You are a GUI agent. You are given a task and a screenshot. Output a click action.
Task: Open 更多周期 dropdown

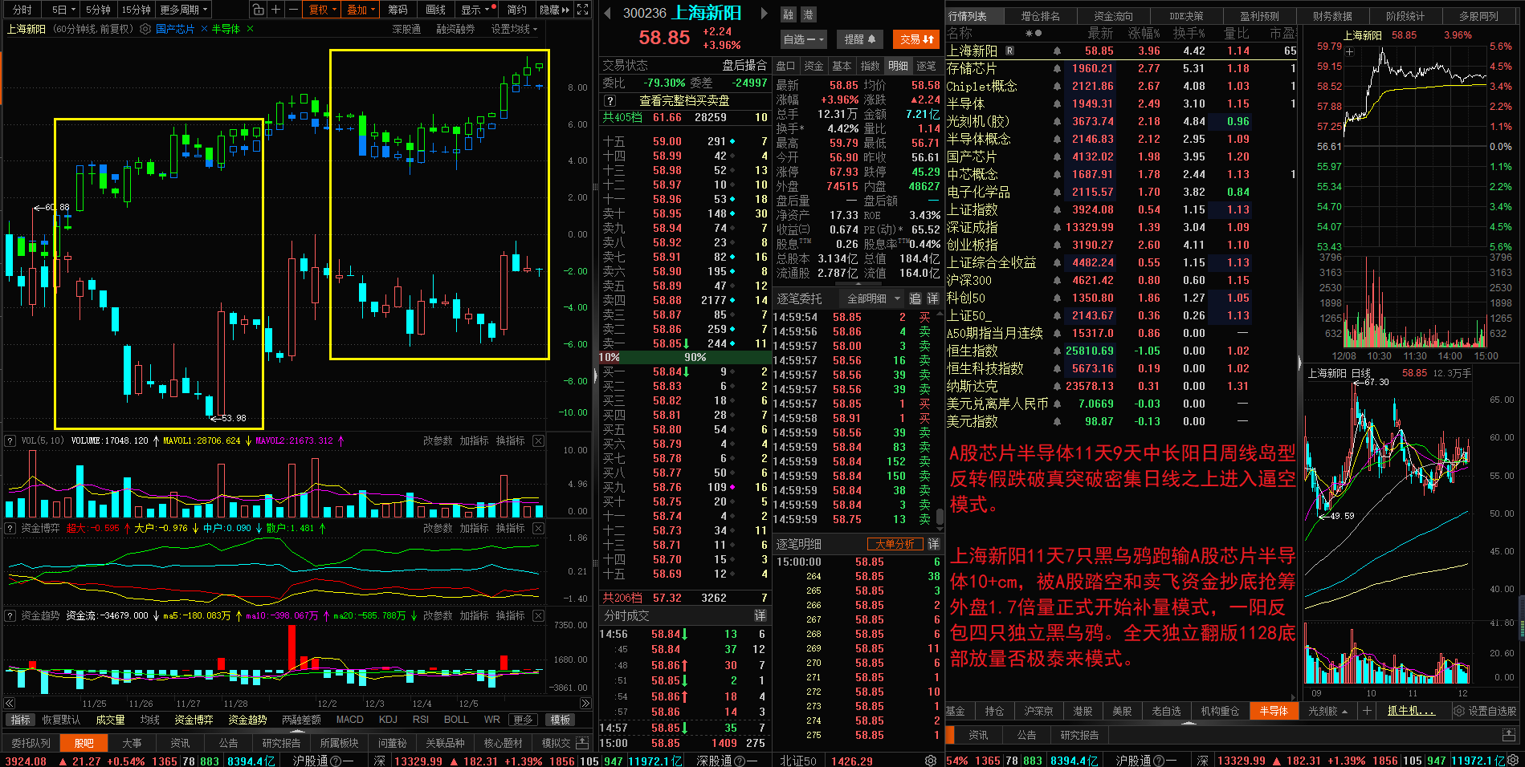(184, 10)
